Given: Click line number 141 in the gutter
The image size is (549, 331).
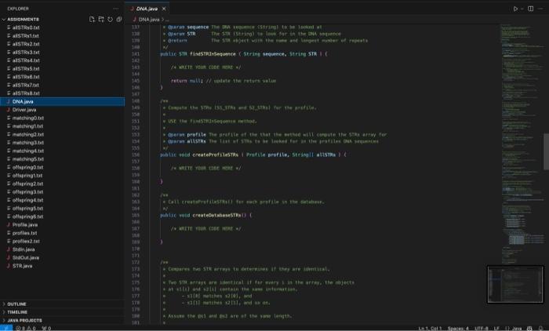Looking at the screenshot, I should pos(136,54).
